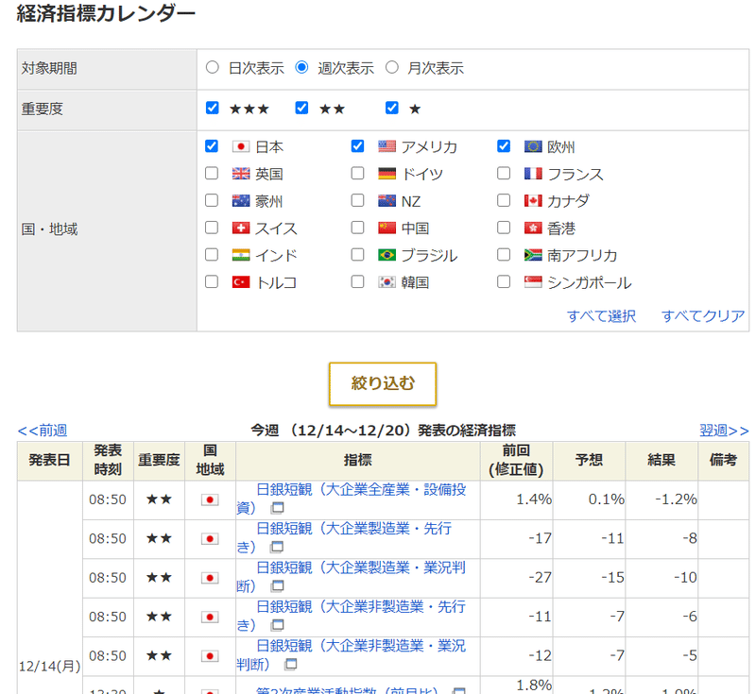Screen dimensions: 756x694
Task: Click the South Korean flag icon
Action: click(x=387, y=282)
